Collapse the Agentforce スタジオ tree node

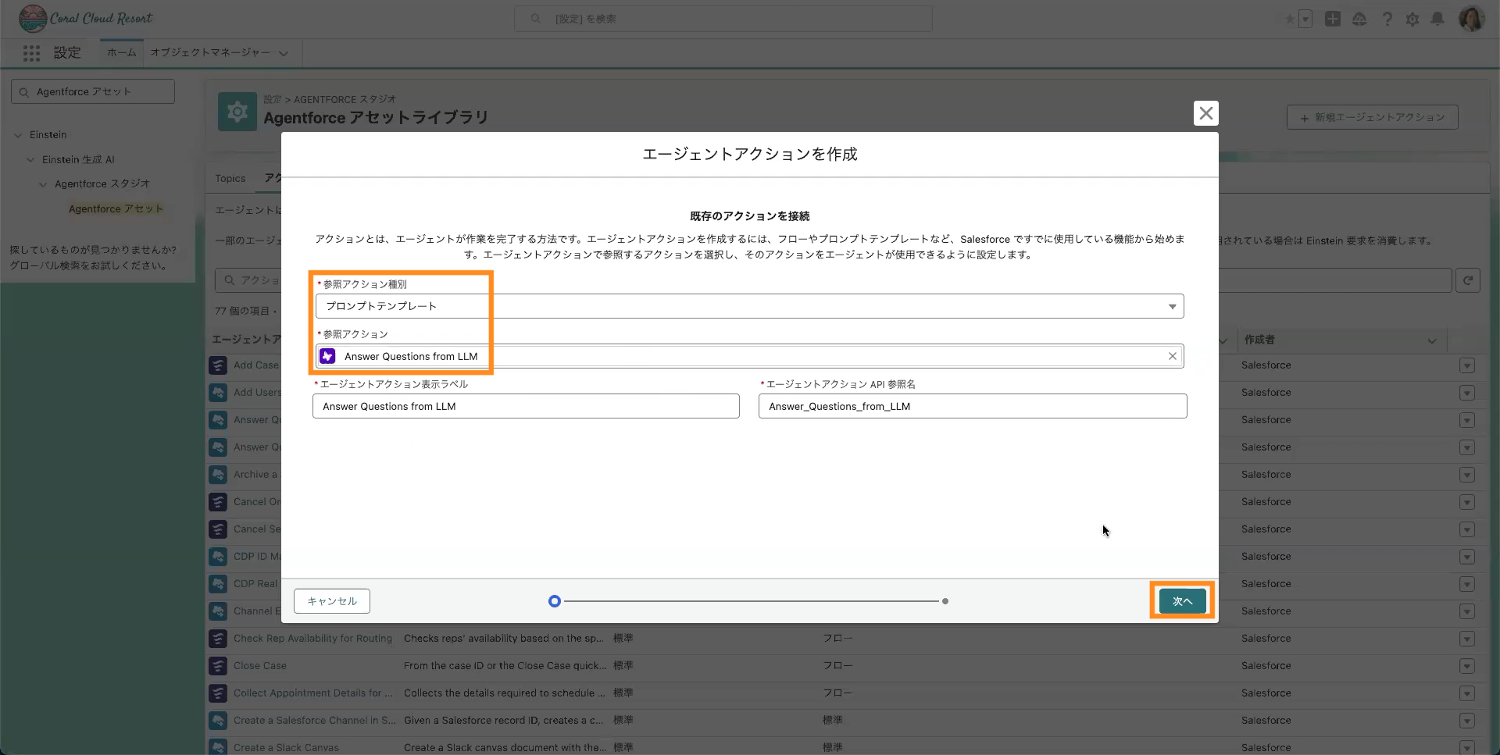point(43,184)
